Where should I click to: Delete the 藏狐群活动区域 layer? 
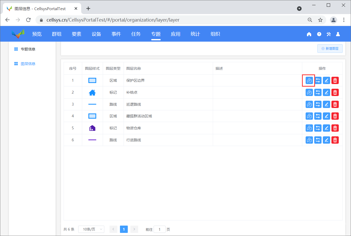(x=335, y=116)
